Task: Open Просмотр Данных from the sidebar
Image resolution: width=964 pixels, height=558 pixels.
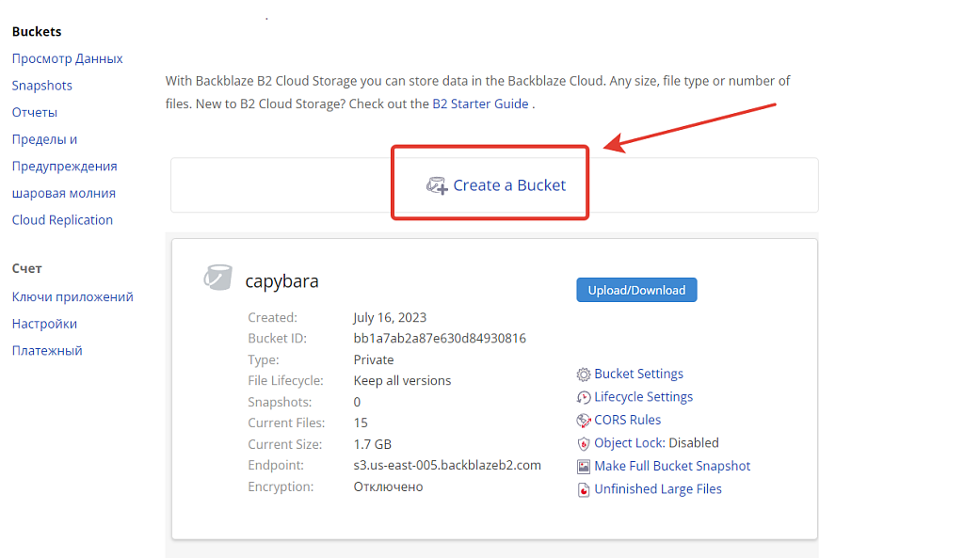Action: tap(67, 58)
